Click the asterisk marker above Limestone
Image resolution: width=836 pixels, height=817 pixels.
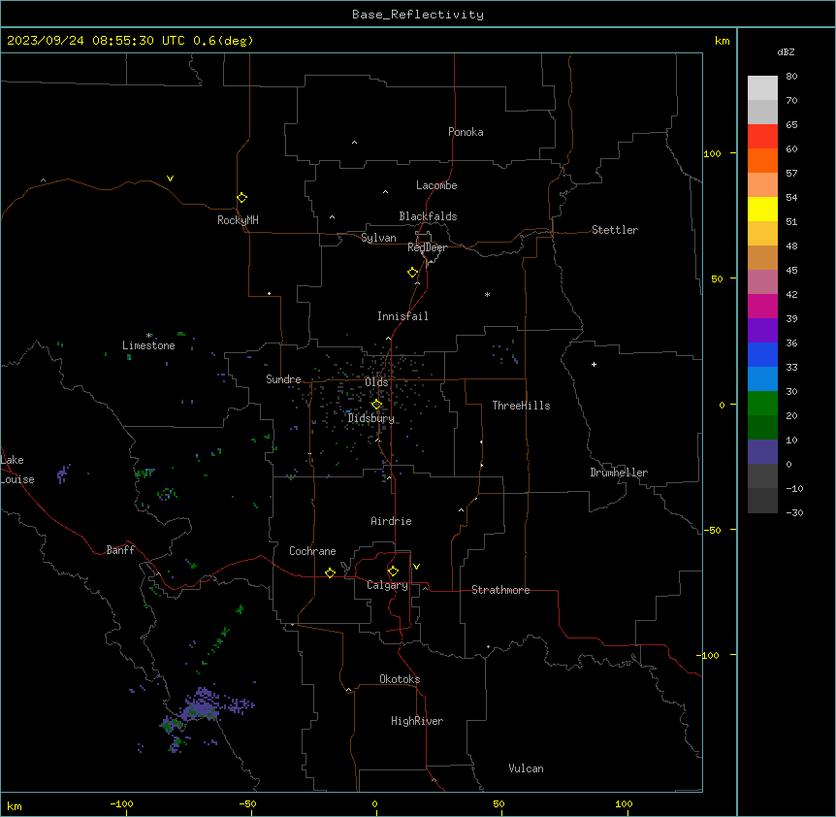coord(149,336)
